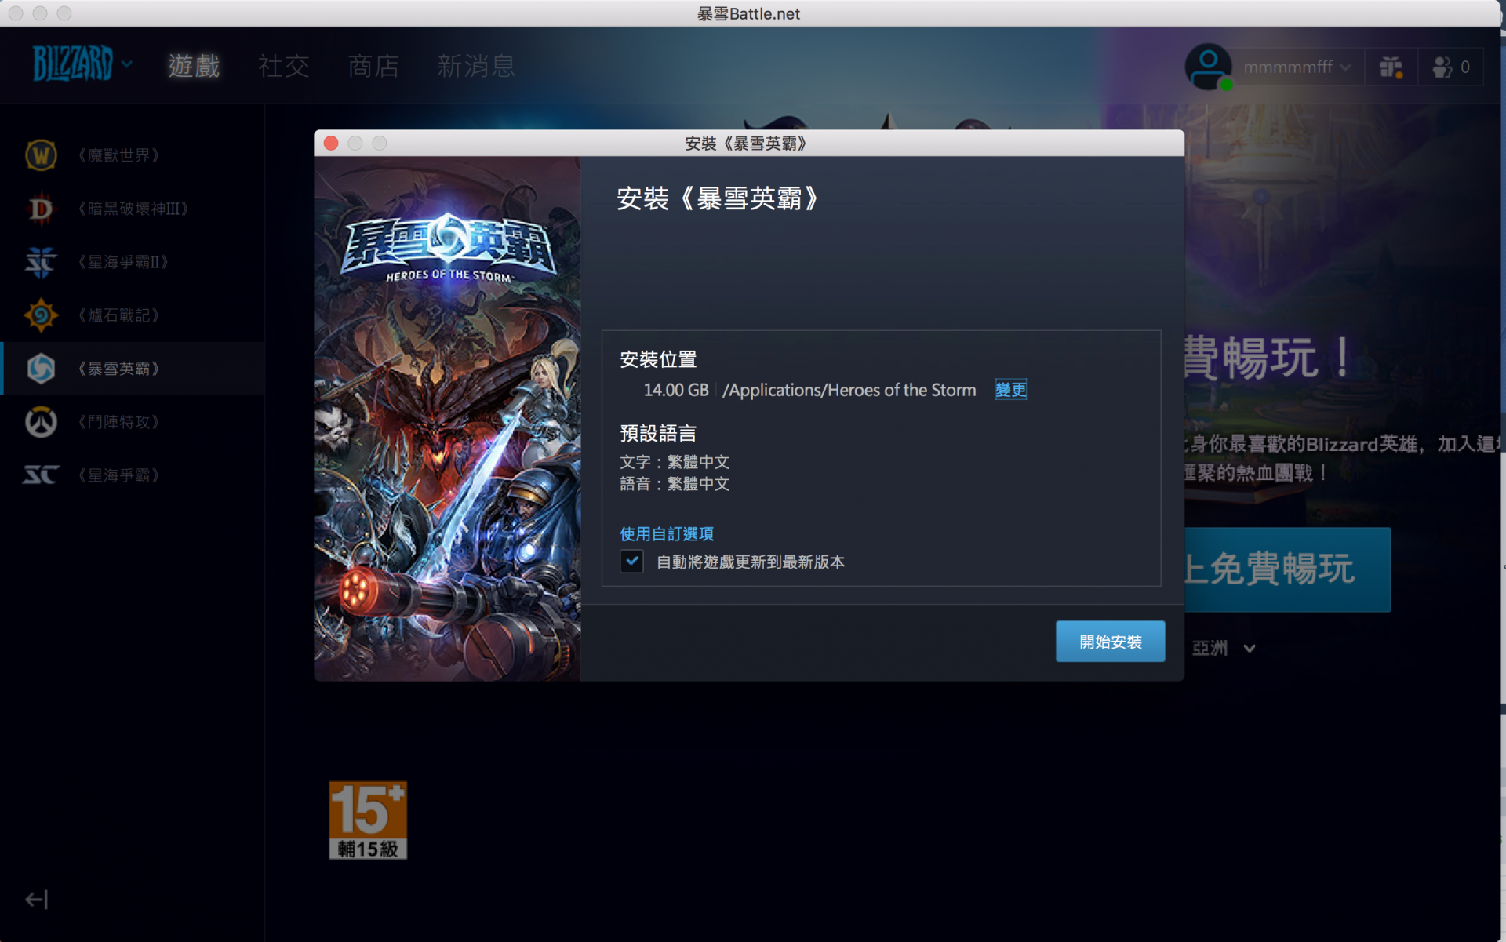The width and height of the screenshot is (1506, 942).
Task: Click the StarCraft Remastered SC icon
Action: [41, 475]
